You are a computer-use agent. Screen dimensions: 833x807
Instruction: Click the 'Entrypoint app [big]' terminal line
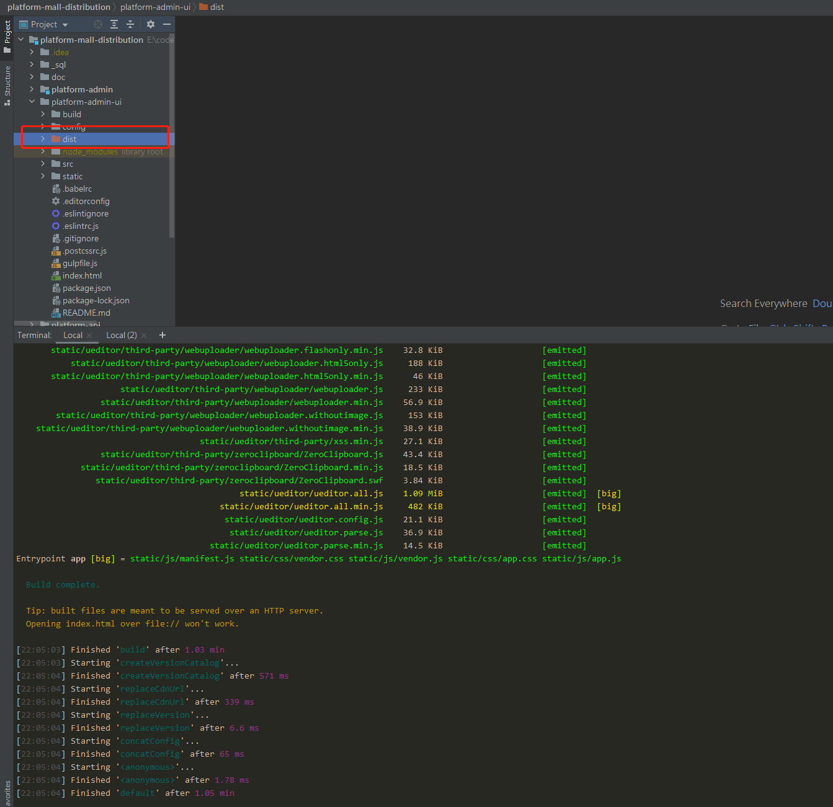pyautogui.click(x=318, y=559)
